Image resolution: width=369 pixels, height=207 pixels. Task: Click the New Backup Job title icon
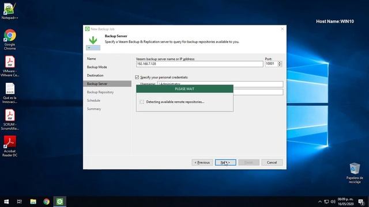pyautogui.click(x=87, y=29)
